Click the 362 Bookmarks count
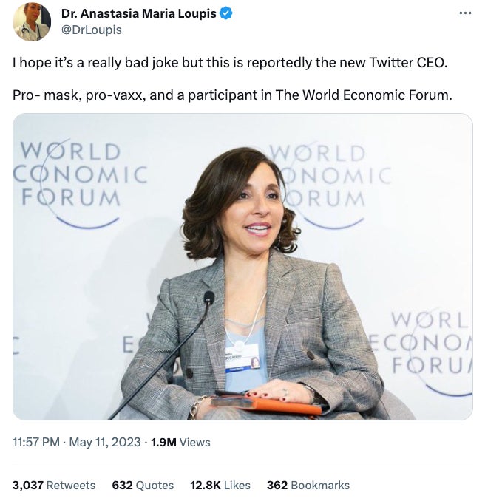The image size is (485, 504). coord(308,485)
